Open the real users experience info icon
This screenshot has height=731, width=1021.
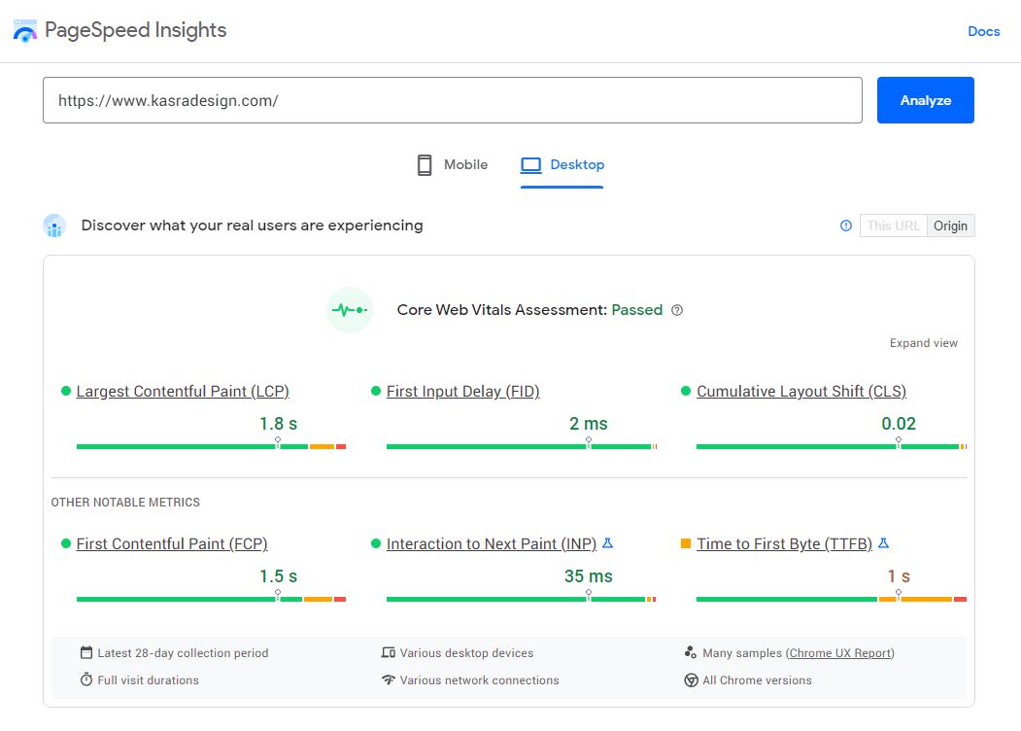tap(845, 225)
